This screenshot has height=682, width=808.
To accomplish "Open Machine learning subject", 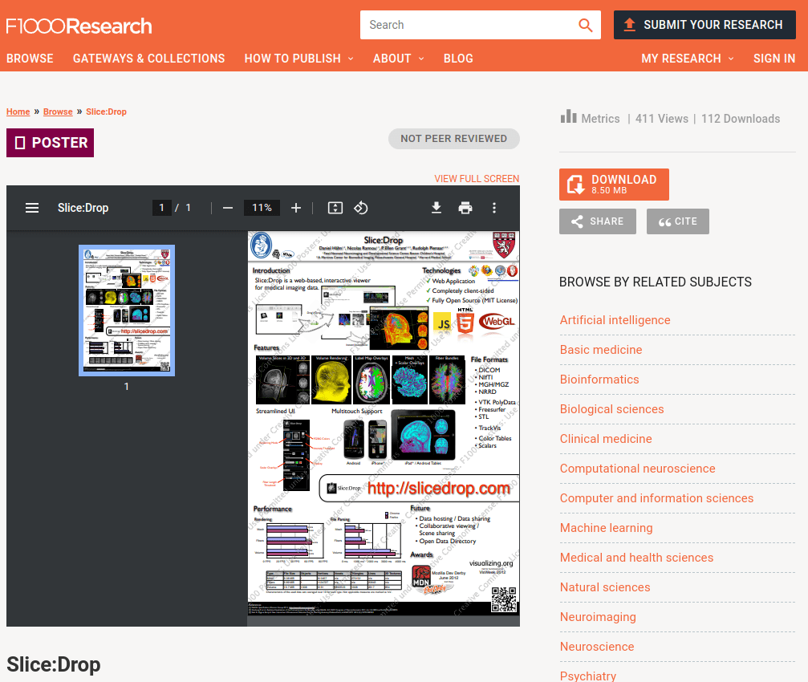I will tap(606, 528).
